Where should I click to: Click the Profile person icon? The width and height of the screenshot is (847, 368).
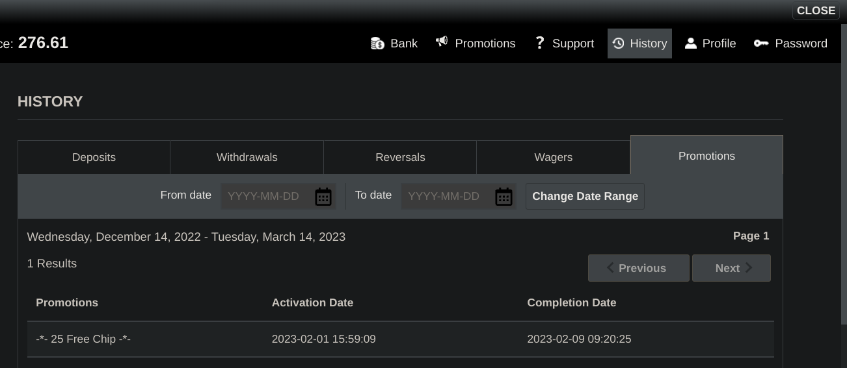coord(691,43)
